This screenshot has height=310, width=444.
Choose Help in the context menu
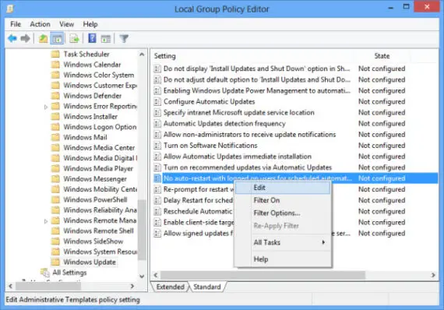click(x=283, y=259)
